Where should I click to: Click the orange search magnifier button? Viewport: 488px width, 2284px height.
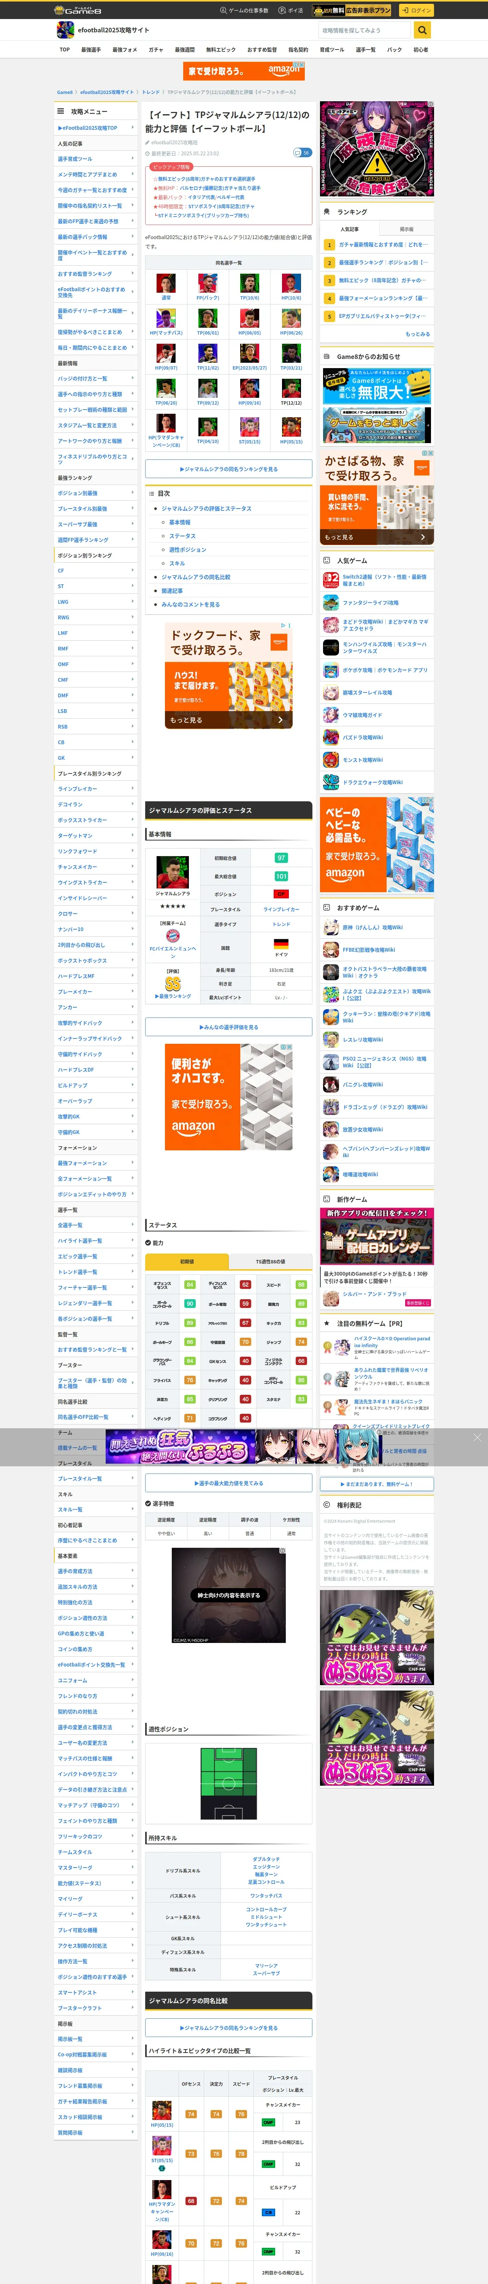(423, 30)
